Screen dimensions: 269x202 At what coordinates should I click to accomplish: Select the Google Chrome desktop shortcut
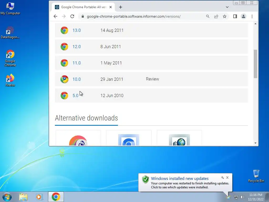[10, 58]
